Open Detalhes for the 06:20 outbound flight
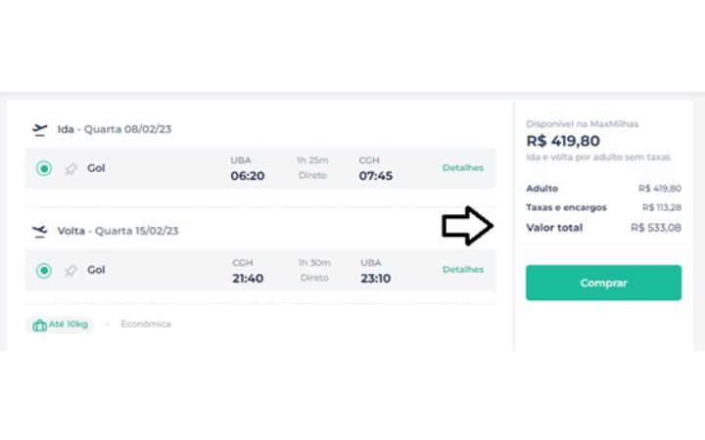Image resolution: width=705 pixels, height=440 pixels. [462, 168]
